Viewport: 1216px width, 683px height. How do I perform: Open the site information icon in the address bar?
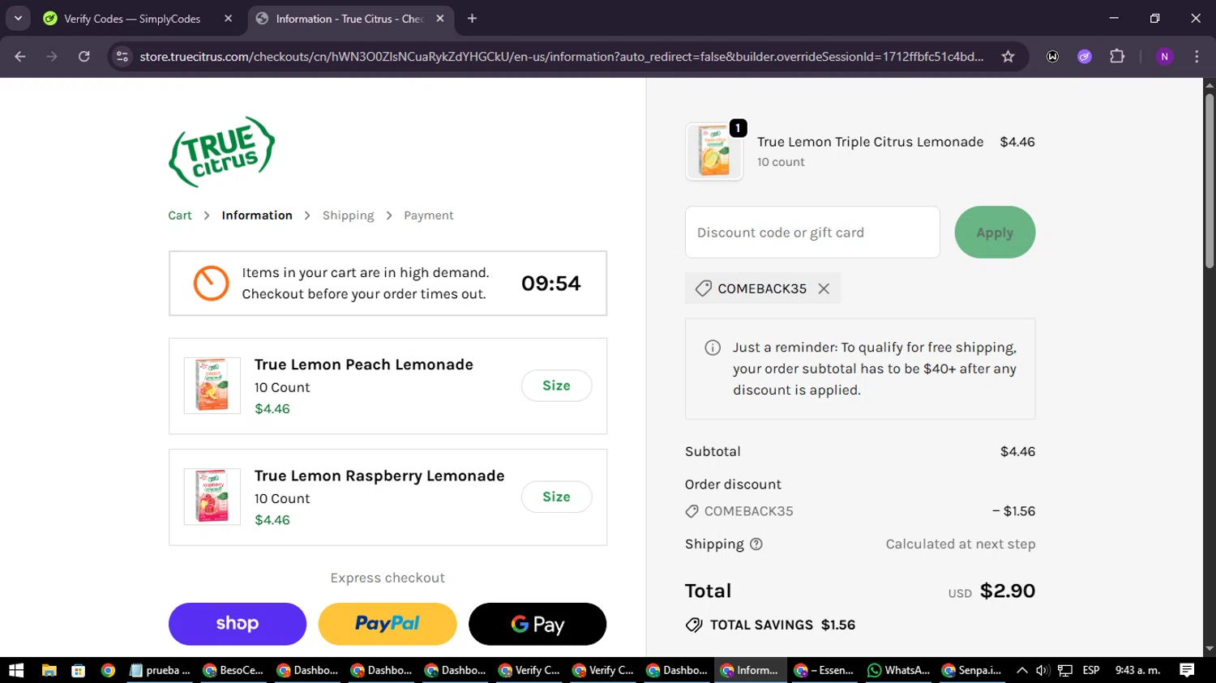[x=122, y=57]
